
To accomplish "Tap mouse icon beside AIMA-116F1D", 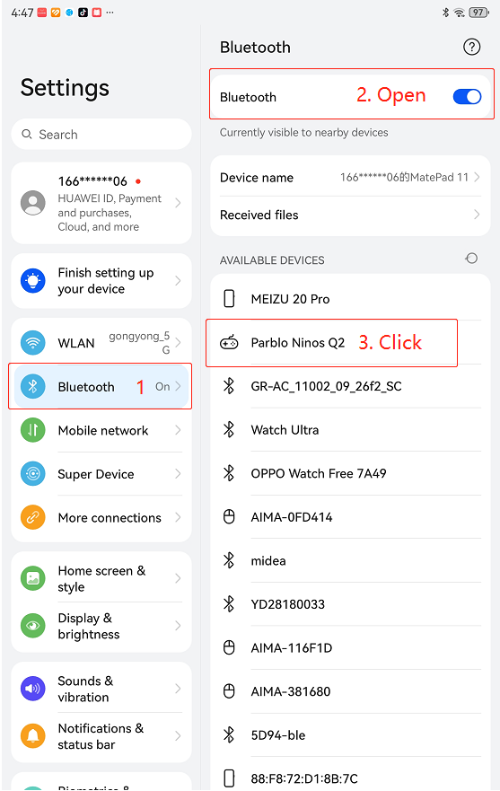I will [x=229, y=647].
